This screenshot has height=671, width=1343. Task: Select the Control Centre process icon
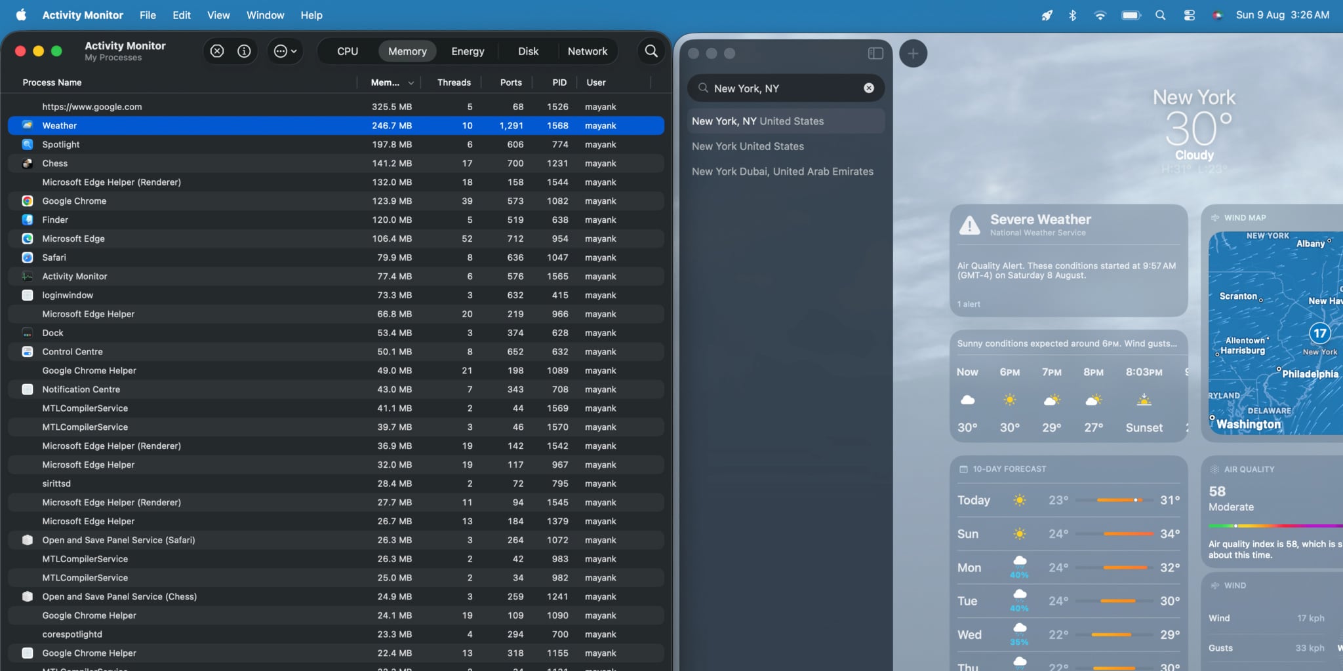(x=28, y=352)
